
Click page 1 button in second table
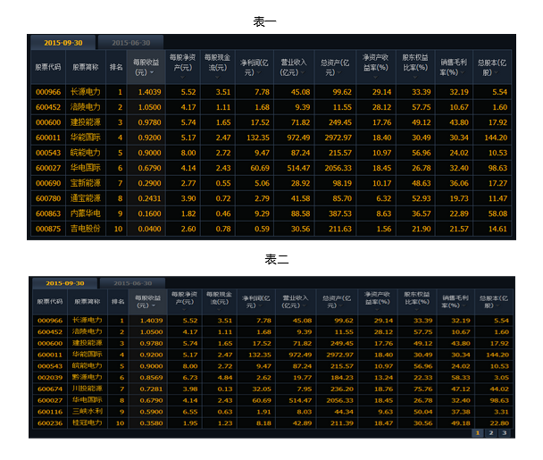click(x=478, y=432)
